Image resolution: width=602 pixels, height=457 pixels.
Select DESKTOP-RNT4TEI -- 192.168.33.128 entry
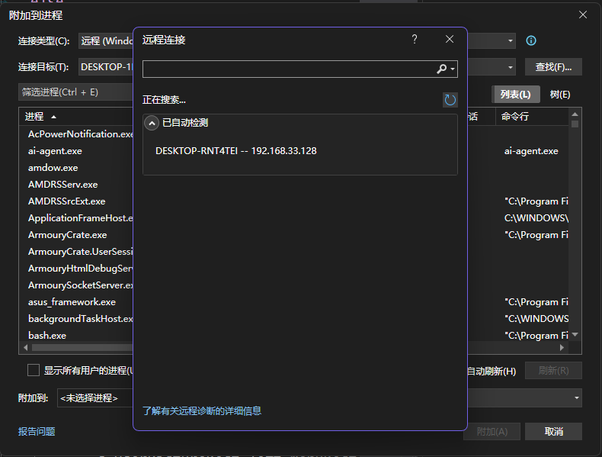click(236, 151)
